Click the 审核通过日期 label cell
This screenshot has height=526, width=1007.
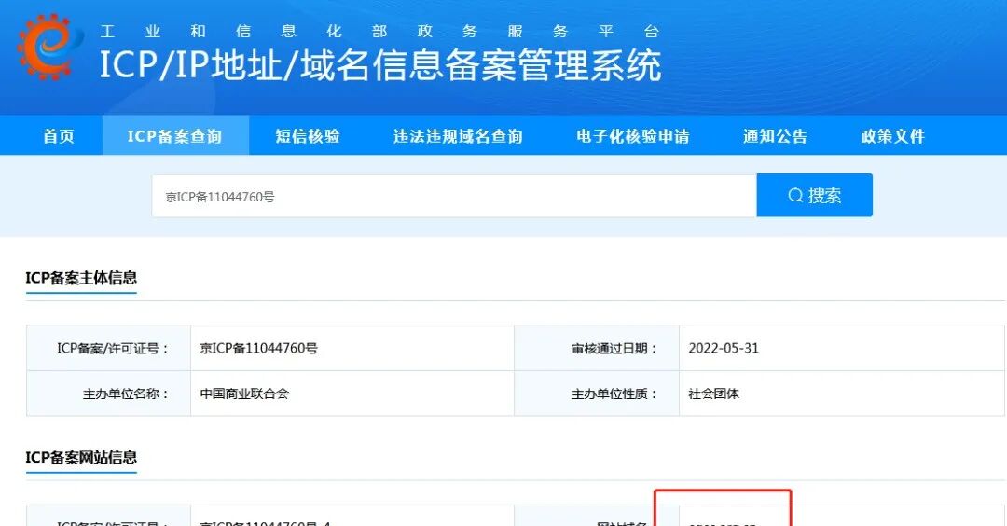tap(597, 348)
